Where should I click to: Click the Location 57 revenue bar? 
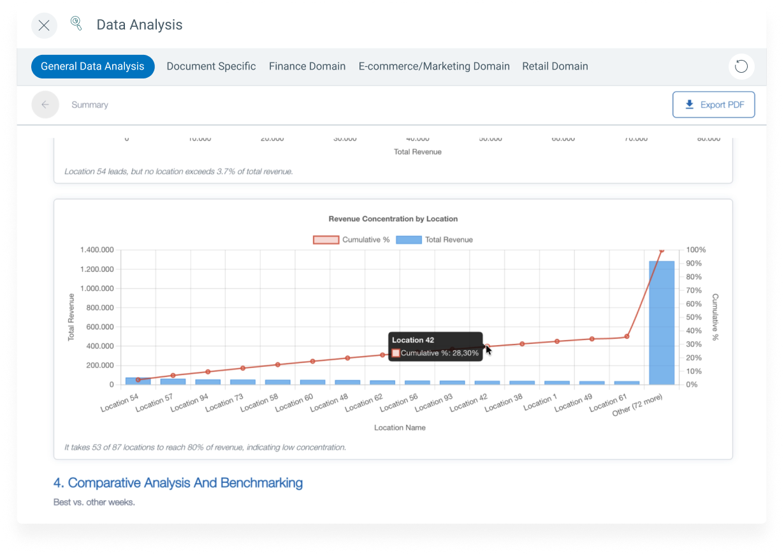click(x=173, y=381)
